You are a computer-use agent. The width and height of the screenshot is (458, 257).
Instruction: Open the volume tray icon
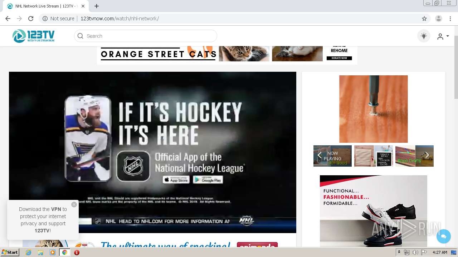coord(415,252)
